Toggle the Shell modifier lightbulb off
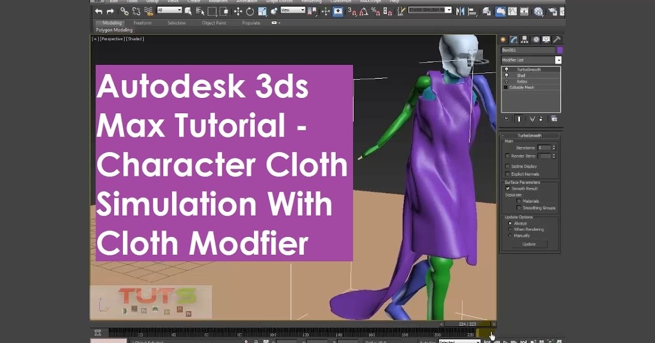The height and width of the screenshot is (343, 655). click(x=505, y=76)
